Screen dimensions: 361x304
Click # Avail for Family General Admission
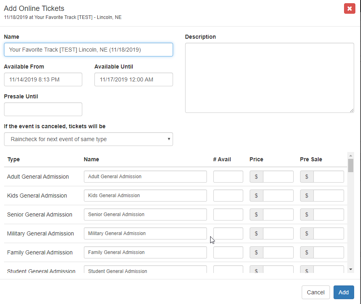228,252
